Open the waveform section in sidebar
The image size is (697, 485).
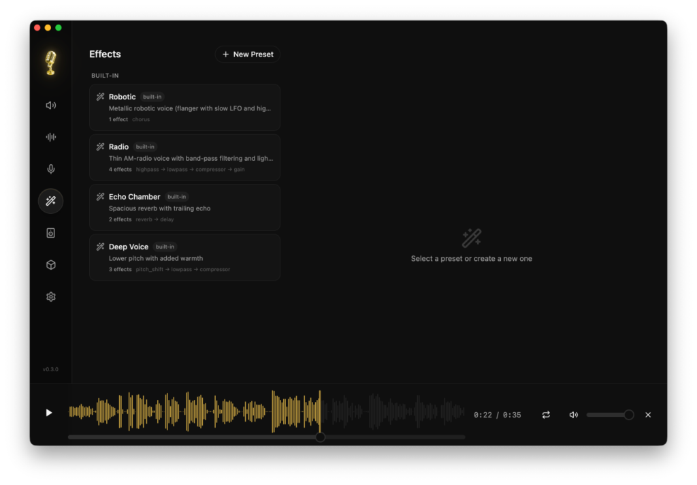click(50, 137)
